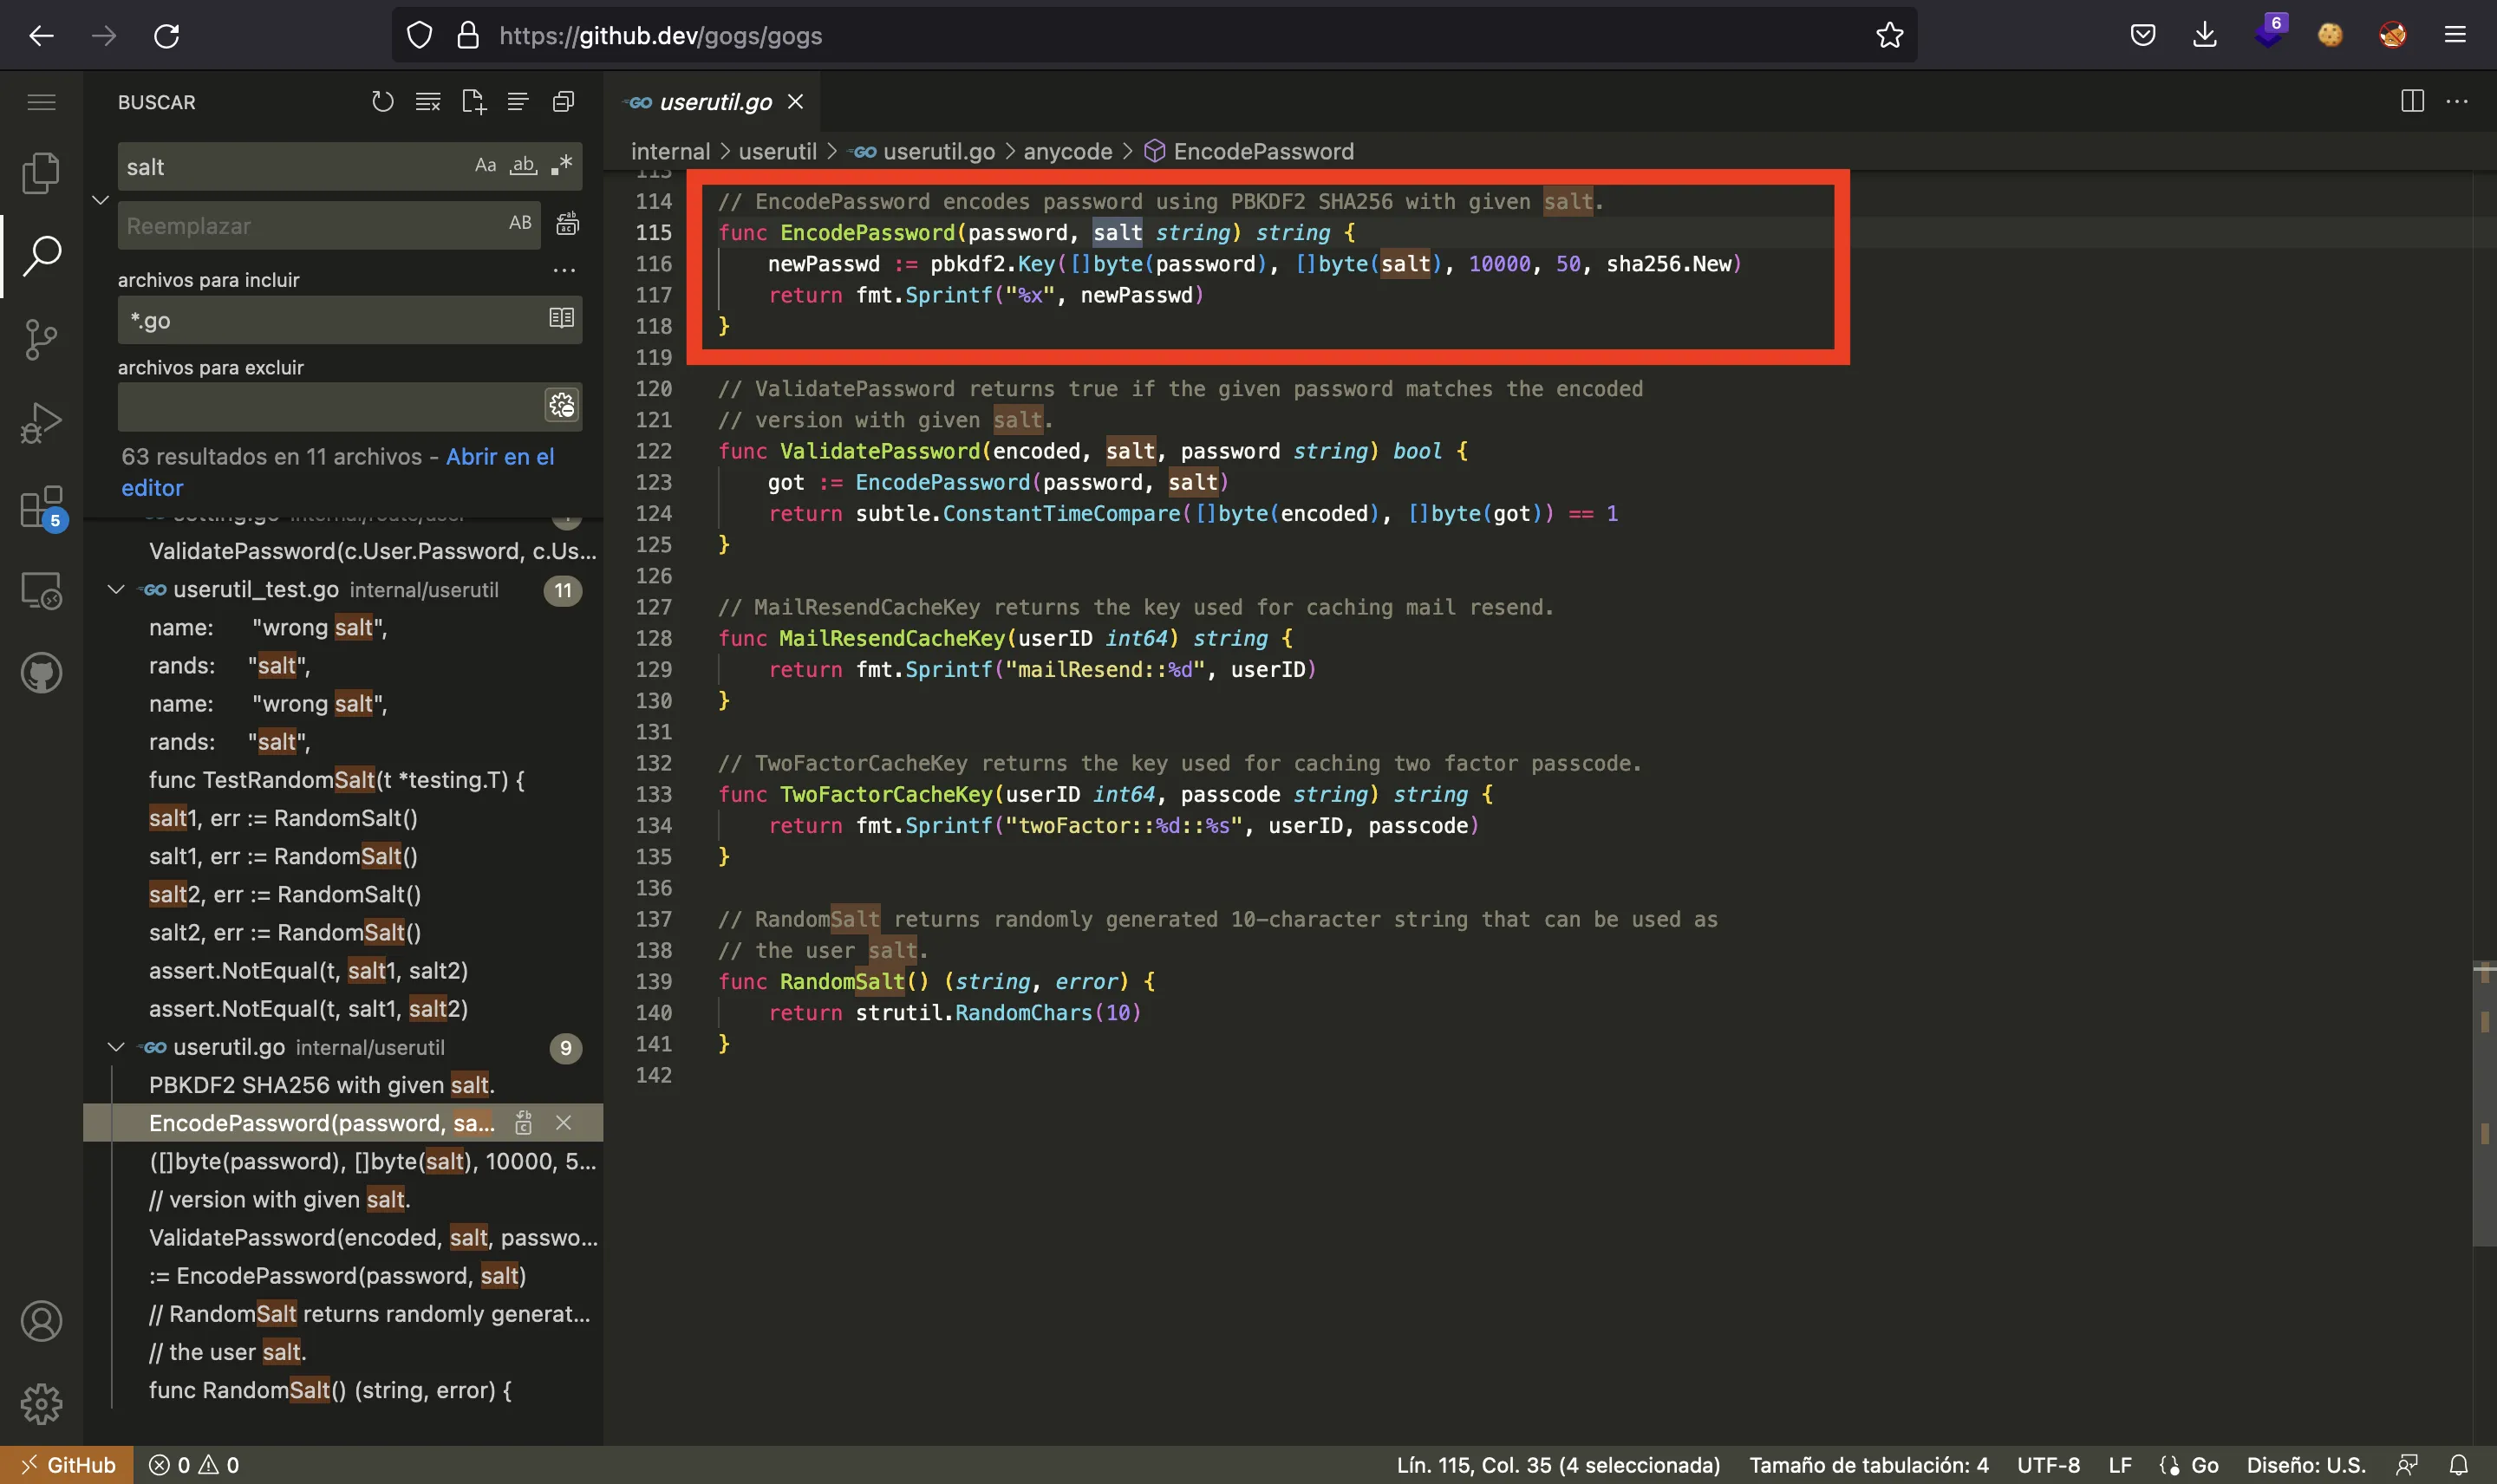Open the notifications bell in status bar

(x=2459, y=1465)
